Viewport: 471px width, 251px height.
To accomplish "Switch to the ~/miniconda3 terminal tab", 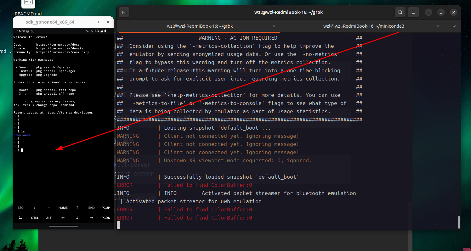I will 364,26.
